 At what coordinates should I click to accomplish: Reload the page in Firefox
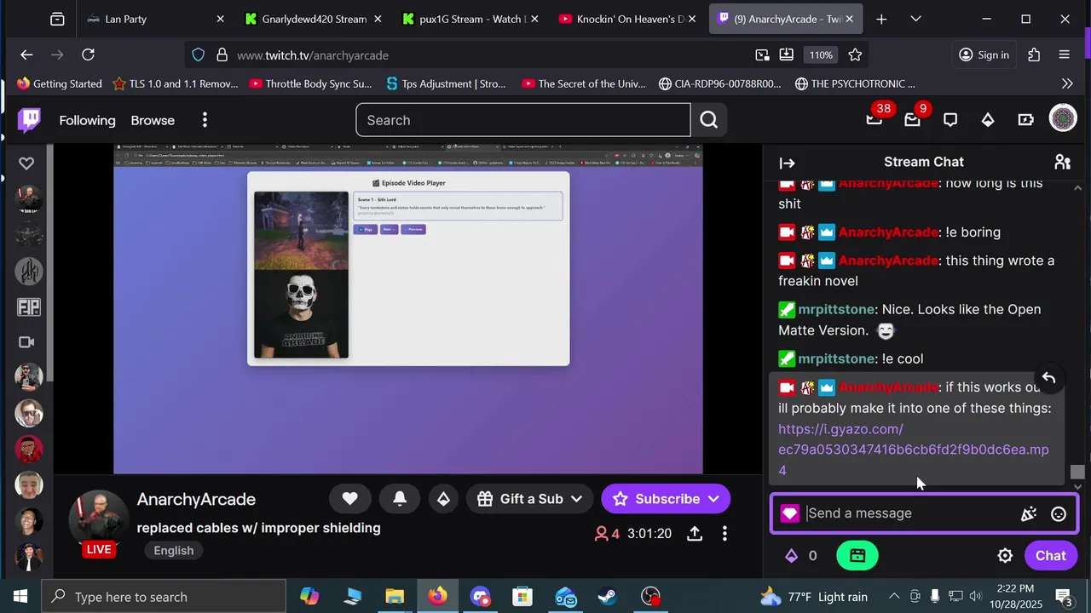click(88, 54)
